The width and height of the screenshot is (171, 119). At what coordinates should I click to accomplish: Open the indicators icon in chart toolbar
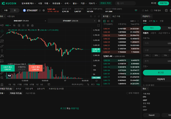coord(19,25)
